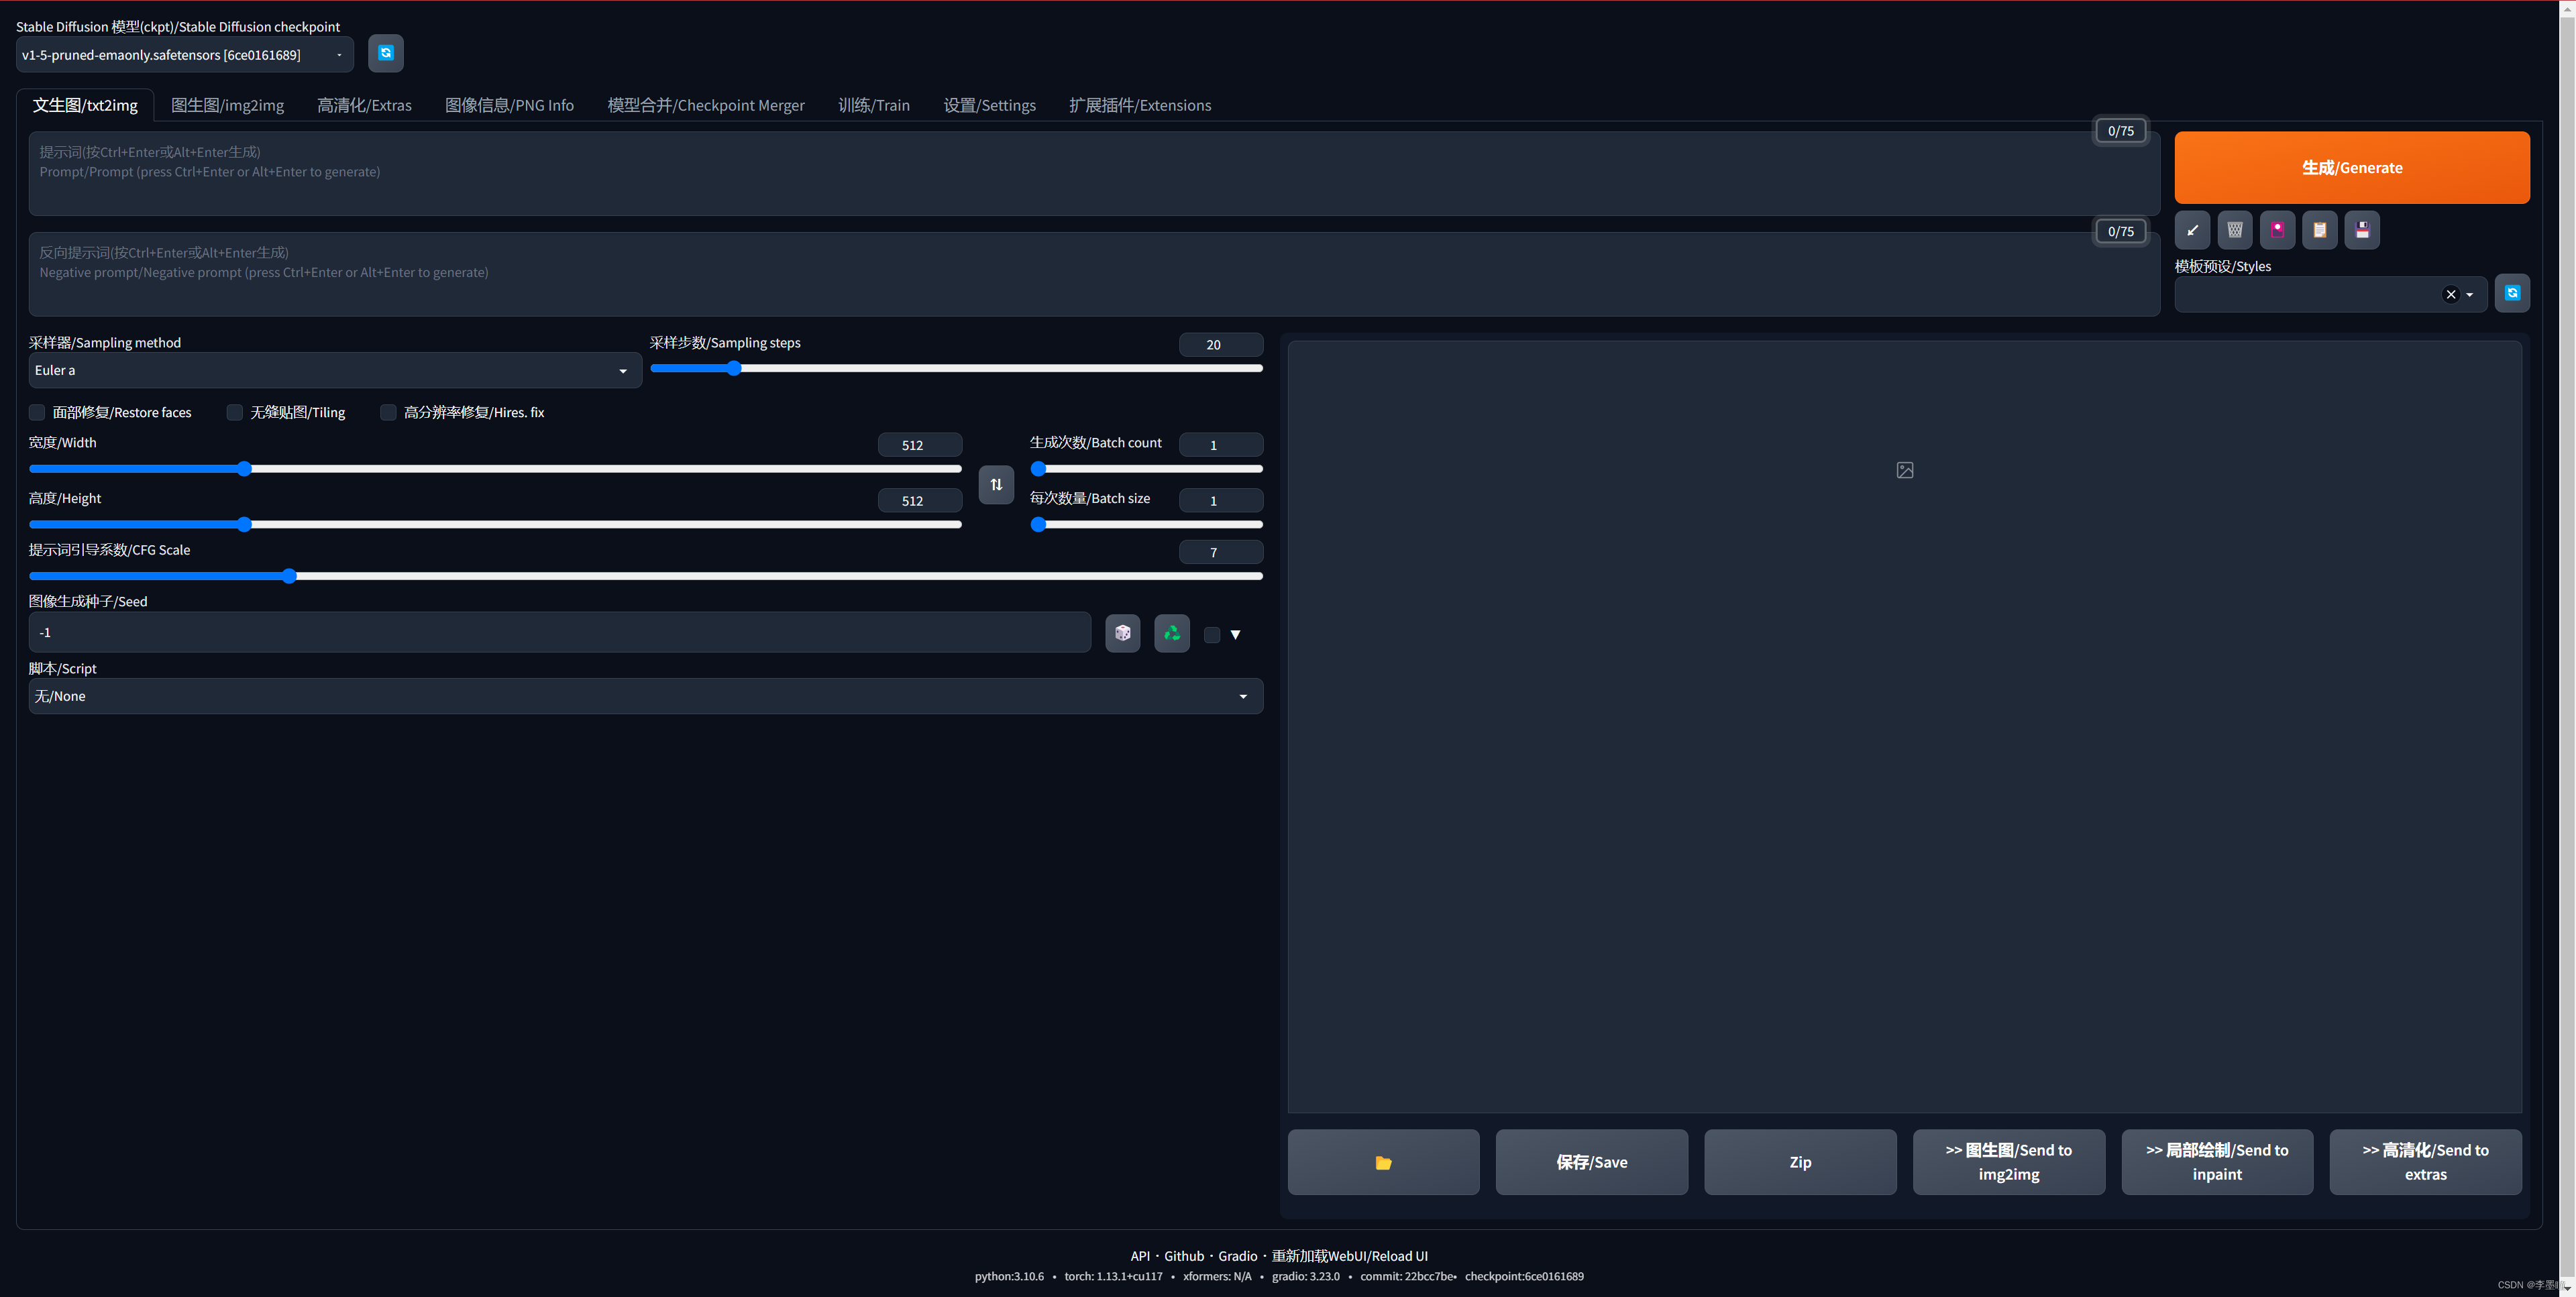Click the pink image icon to show extra networks

click(x=2277, y=229)
